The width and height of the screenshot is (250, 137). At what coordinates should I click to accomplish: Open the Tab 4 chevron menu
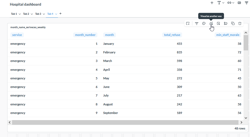[56, 14]
